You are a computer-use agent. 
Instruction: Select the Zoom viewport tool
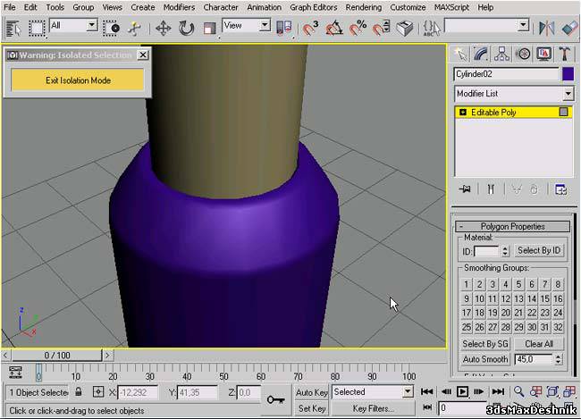pyautogui.click(x=518, y=391)
